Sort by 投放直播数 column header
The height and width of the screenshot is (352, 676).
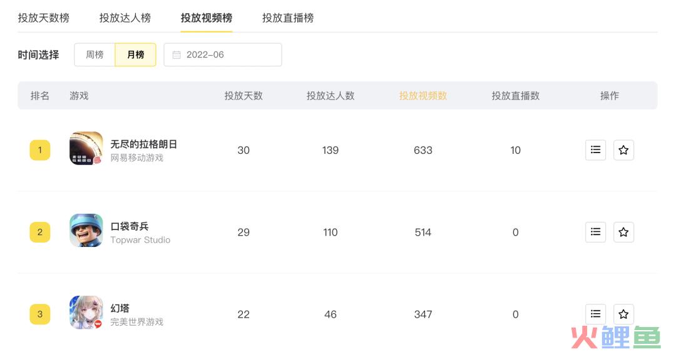[x=516, y=96]
